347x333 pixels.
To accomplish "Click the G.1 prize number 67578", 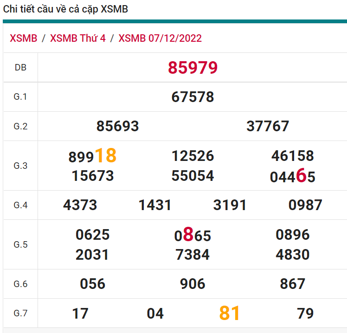I will (193, 97).
